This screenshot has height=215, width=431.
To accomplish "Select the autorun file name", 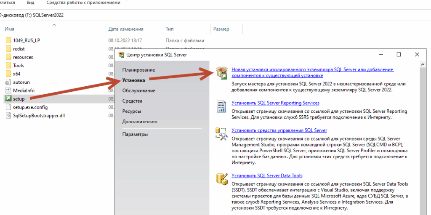I will pos(21,82).
